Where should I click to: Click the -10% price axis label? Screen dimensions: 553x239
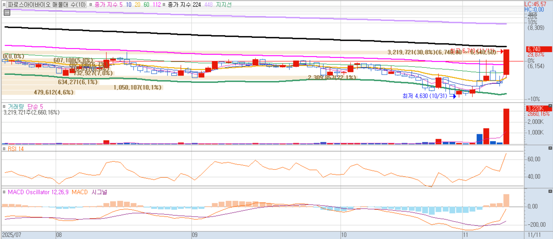tap(534, 99)
